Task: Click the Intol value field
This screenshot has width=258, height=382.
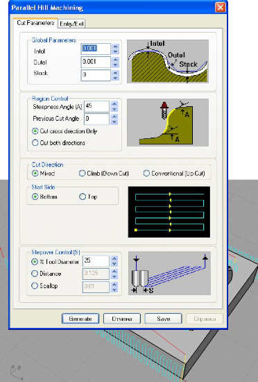Action: [96, 49]
